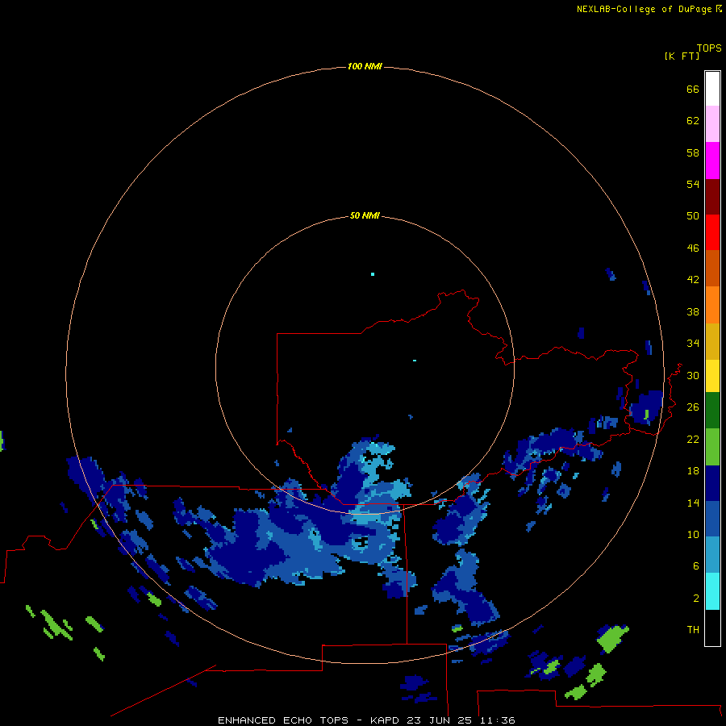This screenshot has height=726, width=726.
Task: Select the light green legend swatch
Action: tap(712, 447)
